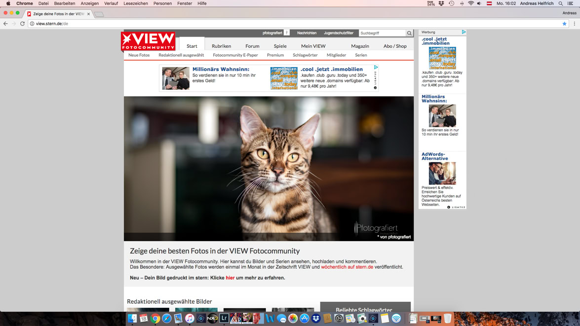Launch Lightroom from the dock
Screen dimensions: 580x326
tap(224, 318)
